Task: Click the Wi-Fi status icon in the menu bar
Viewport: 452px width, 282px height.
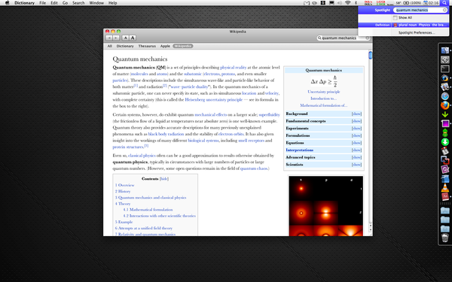Action: [347, 3]
